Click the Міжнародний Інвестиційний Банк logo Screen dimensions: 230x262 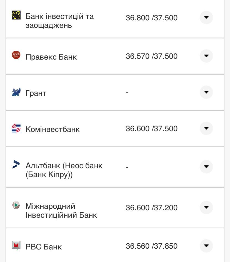(16, 205)
